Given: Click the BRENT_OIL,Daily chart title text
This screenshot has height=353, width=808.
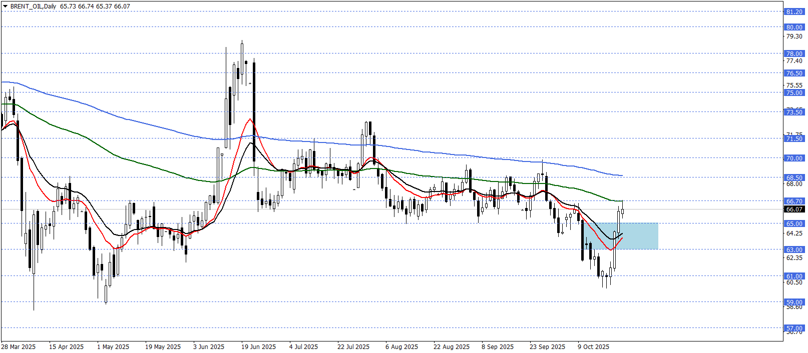Looking at the screenshot, I should coord(33,6).
